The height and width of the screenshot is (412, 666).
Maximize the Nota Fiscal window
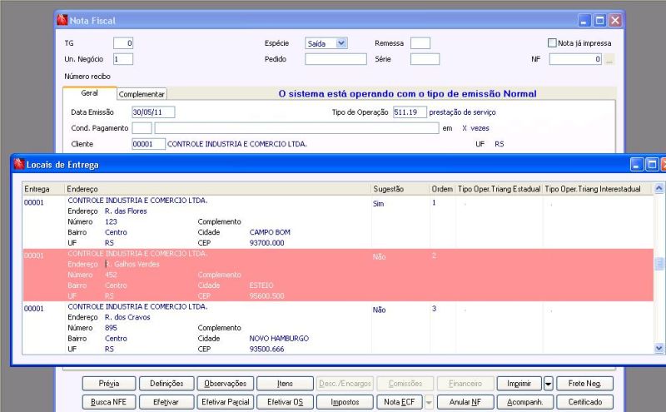pos(599,20)
